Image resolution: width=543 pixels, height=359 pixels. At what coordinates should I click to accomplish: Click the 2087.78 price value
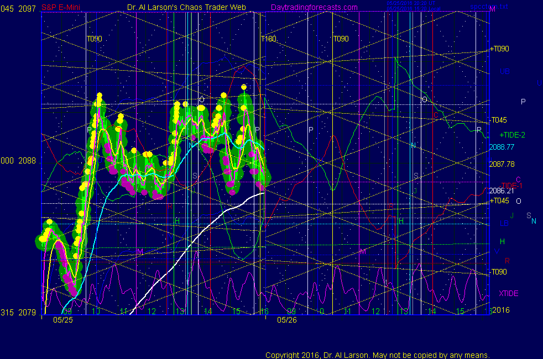point(502,164)
